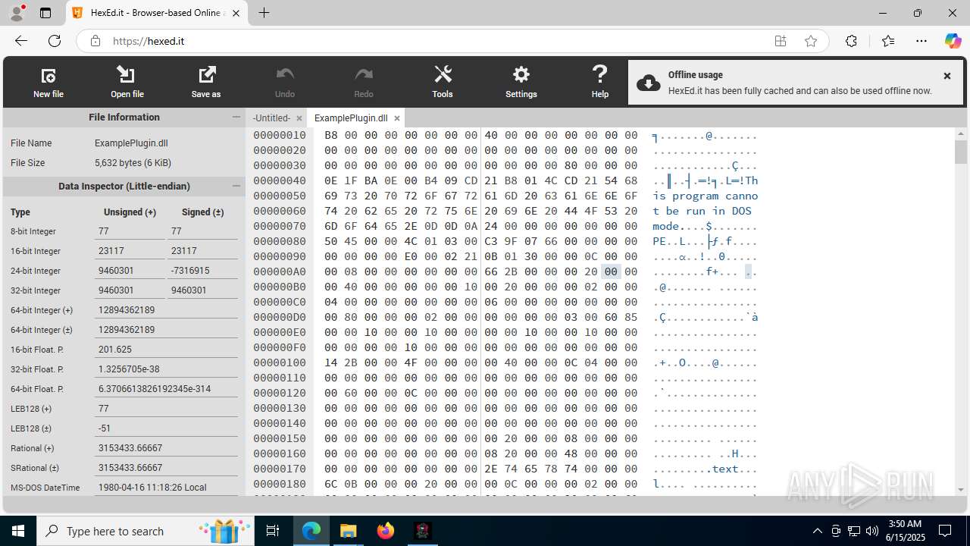Open the browser Settings and more menu
Viewport: 970px width, 546px height.
(x=921, y=41)
